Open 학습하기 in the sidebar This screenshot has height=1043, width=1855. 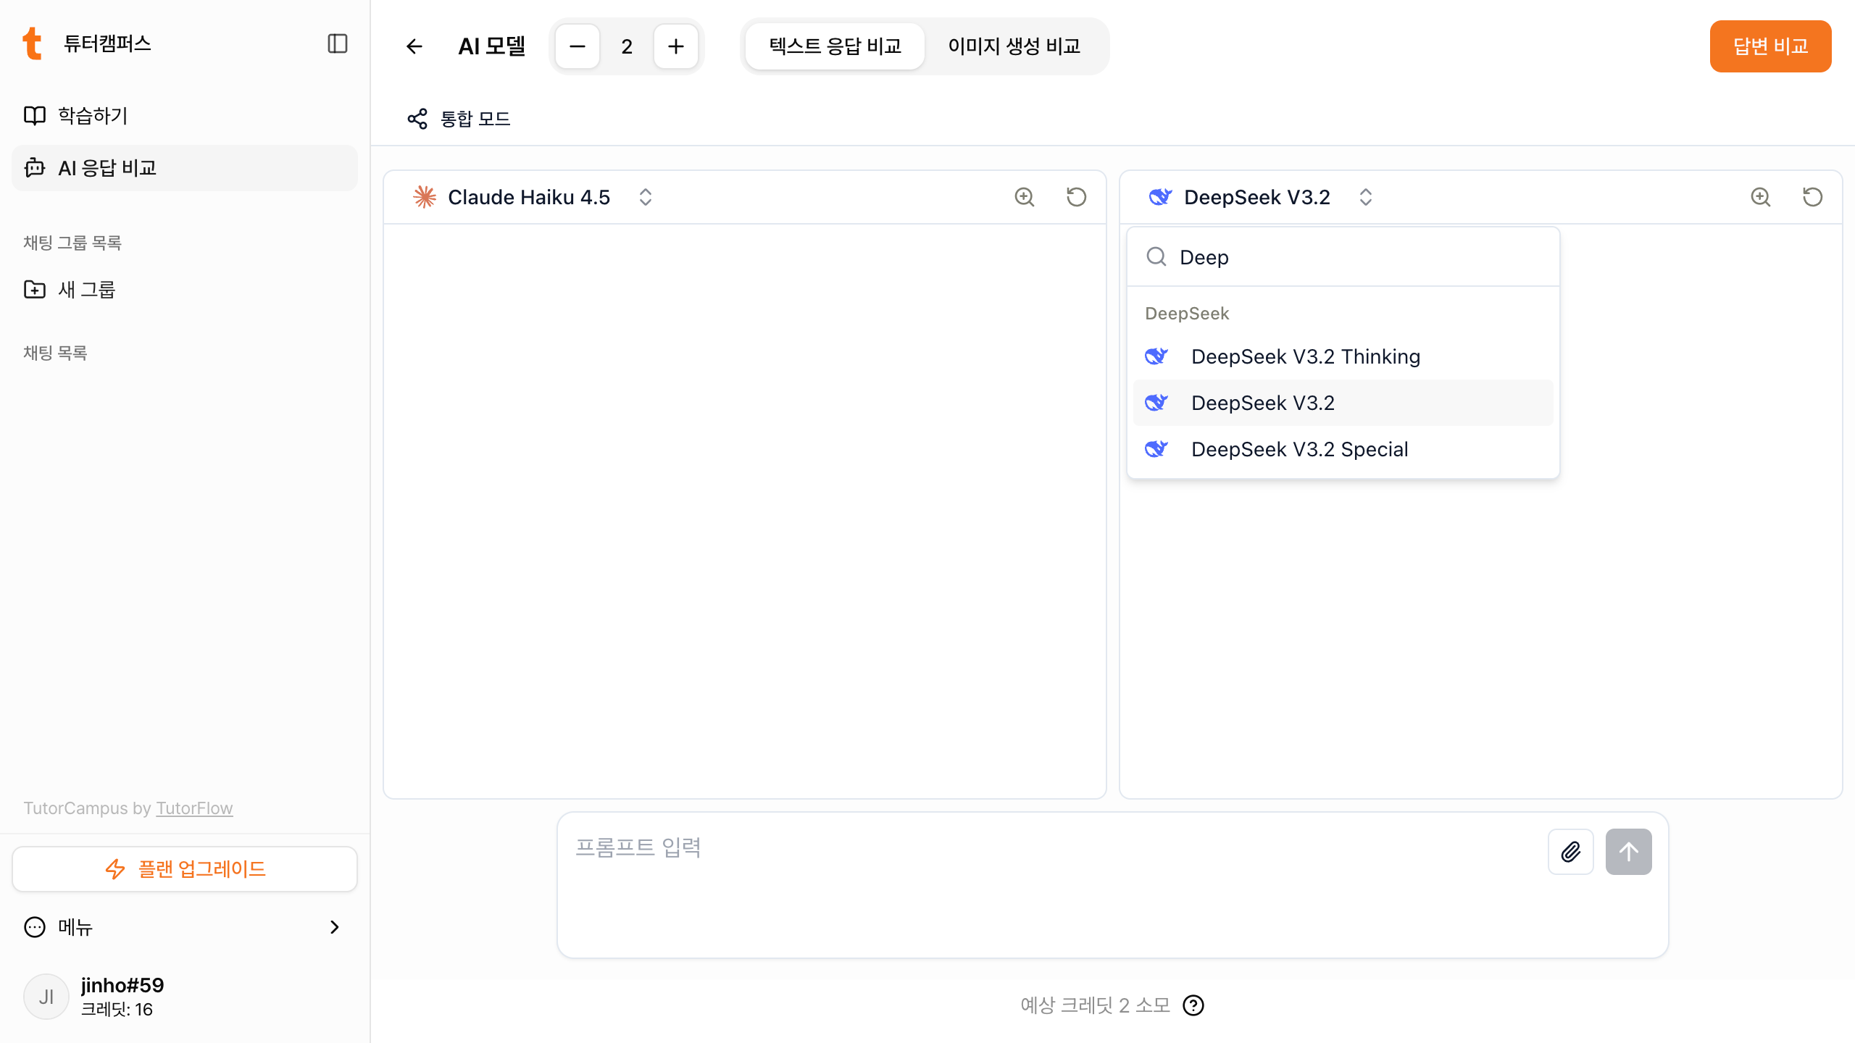point(185,116)
